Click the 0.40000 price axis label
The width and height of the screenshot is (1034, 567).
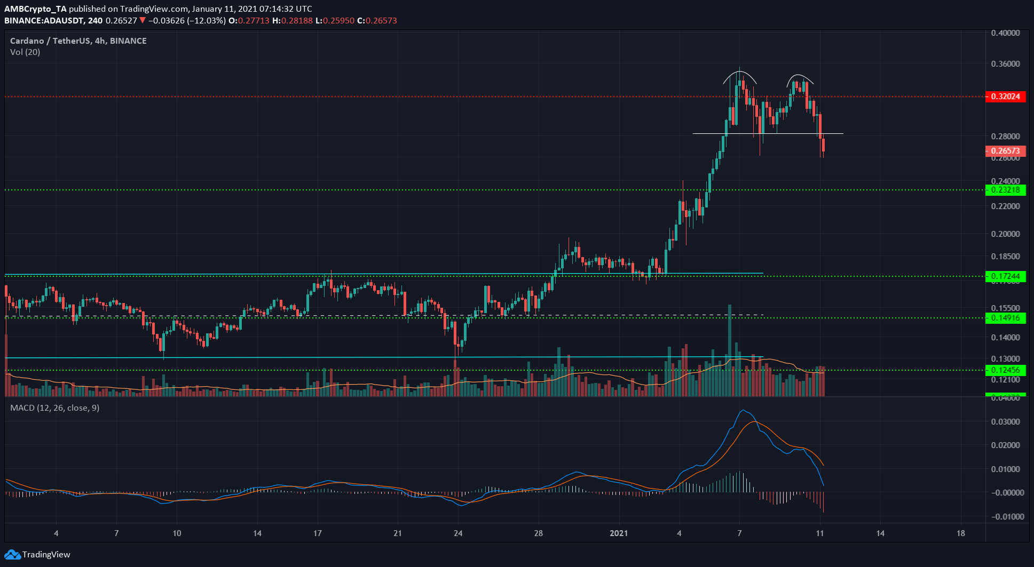coord(1006,33)
